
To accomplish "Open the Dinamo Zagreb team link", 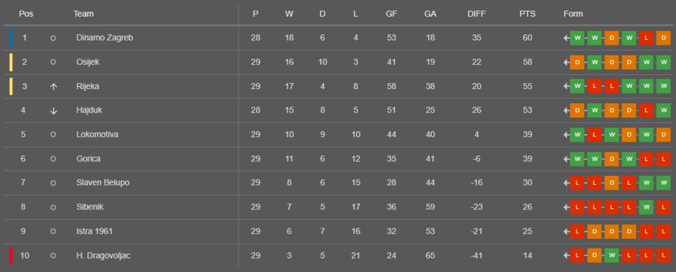I will 105,38.
